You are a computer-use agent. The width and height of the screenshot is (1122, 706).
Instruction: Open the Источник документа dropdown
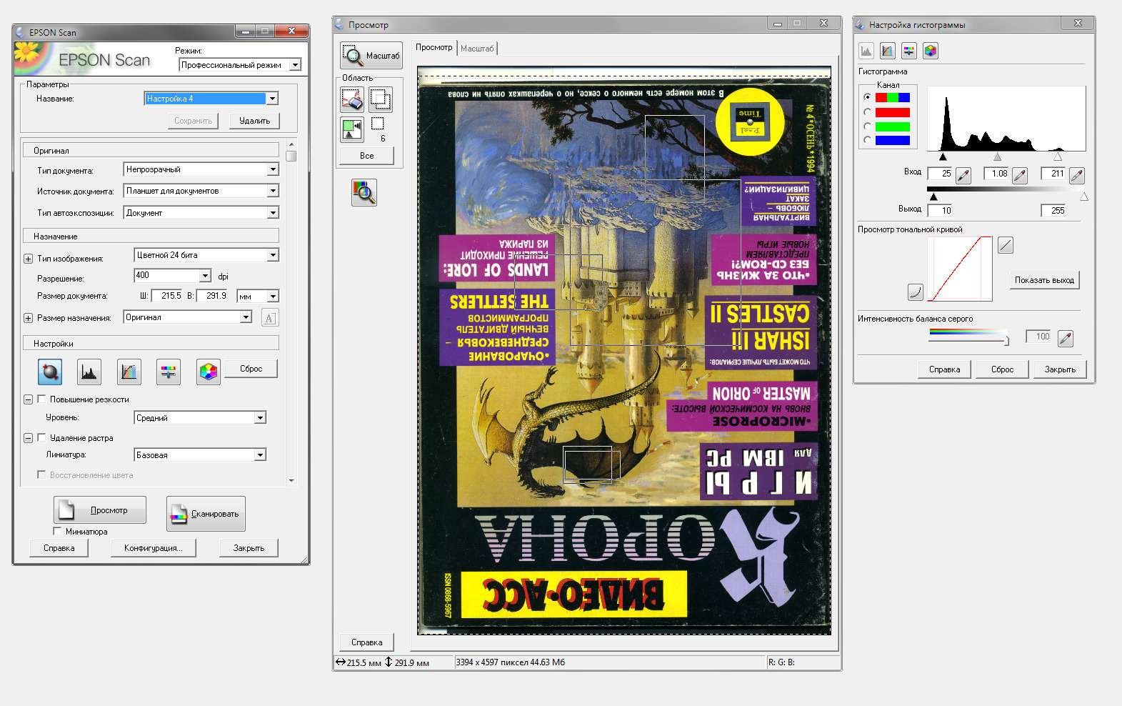[x=201, y=191]
